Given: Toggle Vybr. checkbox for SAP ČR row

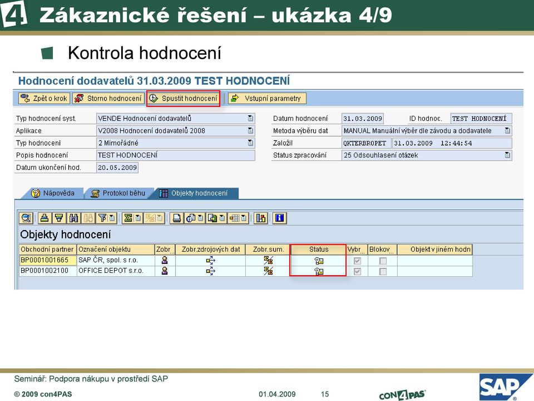Looking at the screenshot, I should click(357, 261).
